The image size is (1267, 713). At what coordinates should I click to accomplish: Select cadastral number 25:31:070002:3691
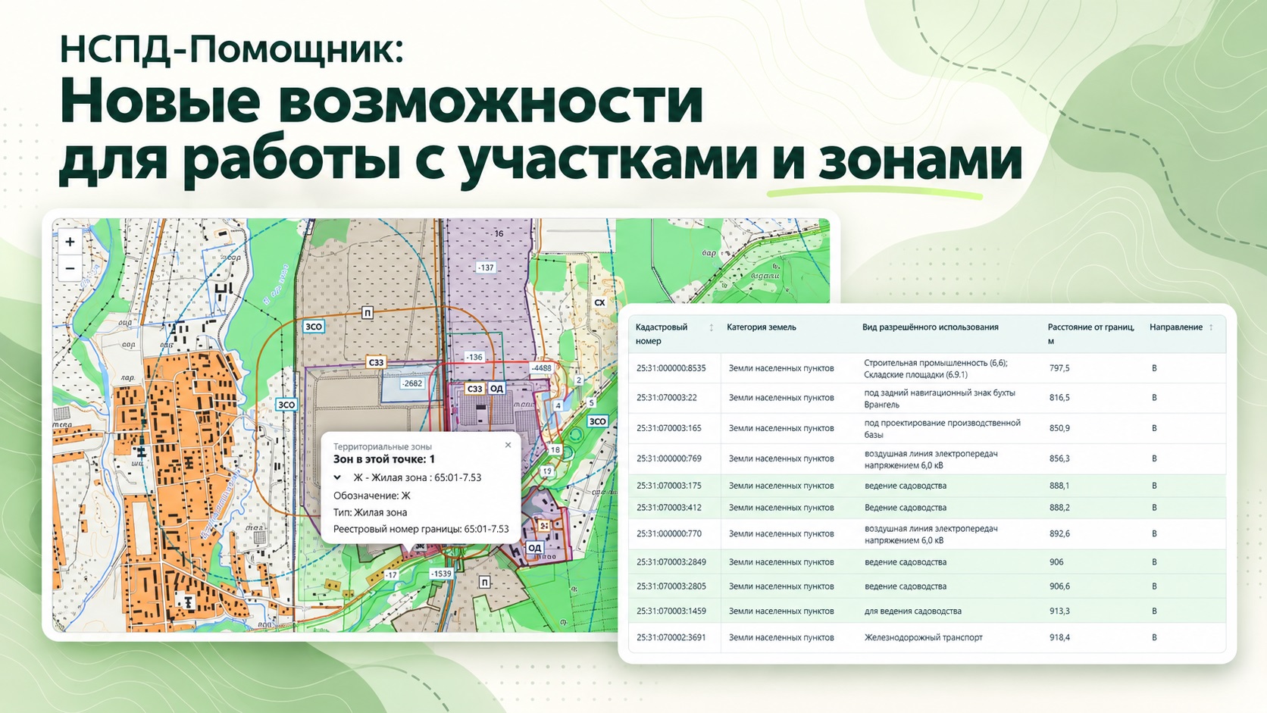671,637
